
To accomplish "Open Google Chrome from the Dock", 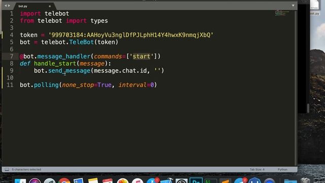I will [64, 180].
